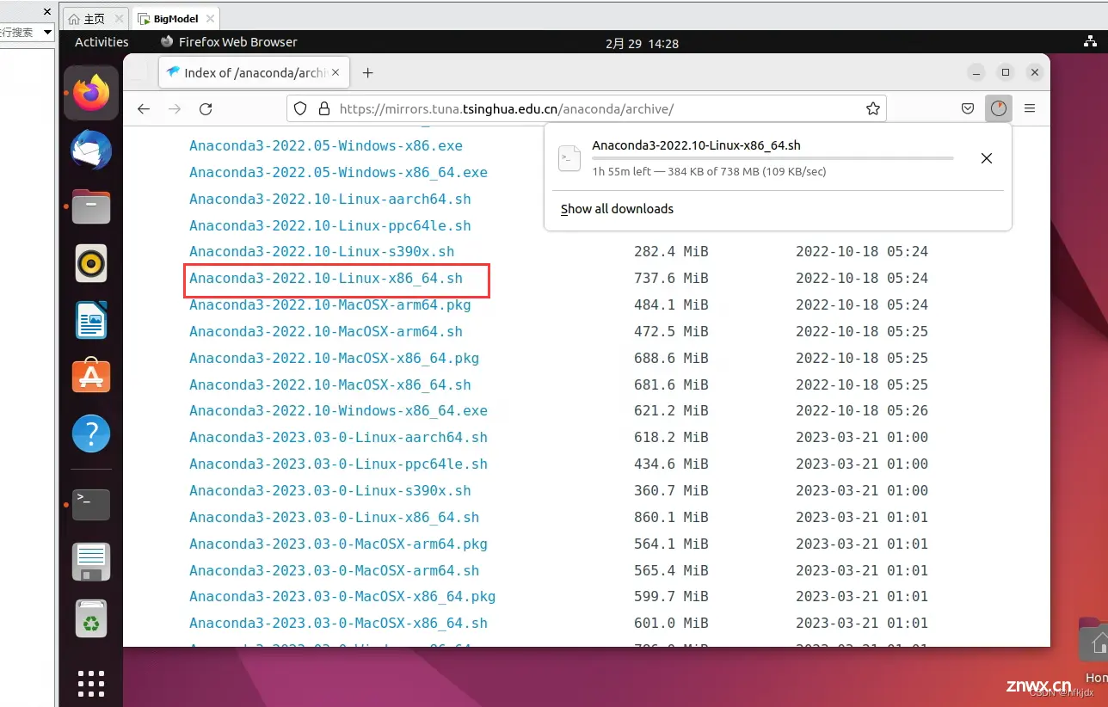Image resolution: width=1108 pixels, height=707 pixels.
Task: Select date 2022-10-18 05:26
Action: [862, 411]
